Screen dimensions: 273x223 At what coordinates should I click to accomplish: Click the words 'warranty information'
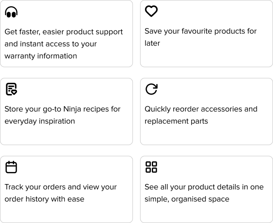click(x=41, y=56)
